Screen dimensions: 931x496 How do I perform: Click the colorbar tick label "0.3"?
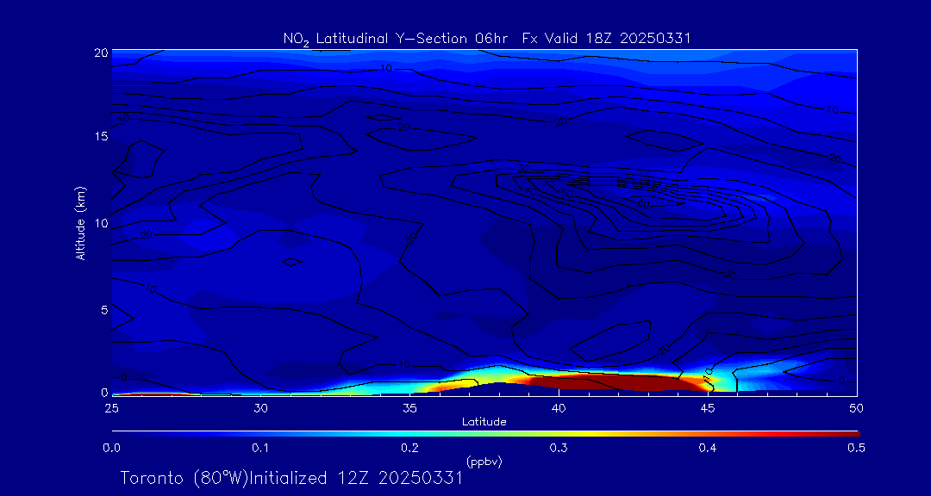click(559, 449)
